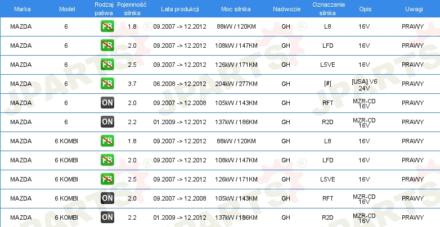Select 88kW / 120KM in the 6 KOMBI row
The width and height of the screenshot is (440, 227).
(x=236, y=140)
